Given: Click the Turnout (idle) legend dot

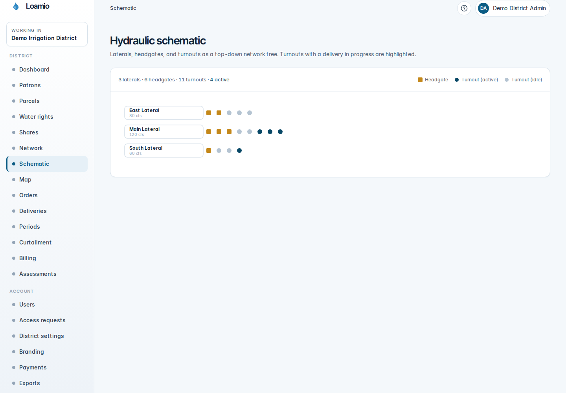Looking at the screenshot, I should [x=507, y=80].
